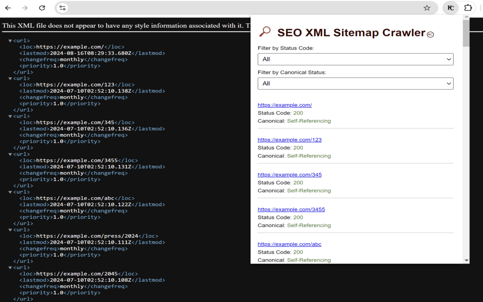Open the Filter by Canonical Status dropdown

pos(355,83)
